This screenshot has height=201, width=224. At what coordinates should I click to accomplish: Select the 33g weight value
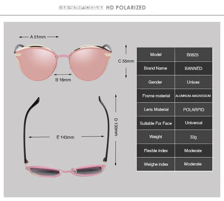tap(193, 137)
